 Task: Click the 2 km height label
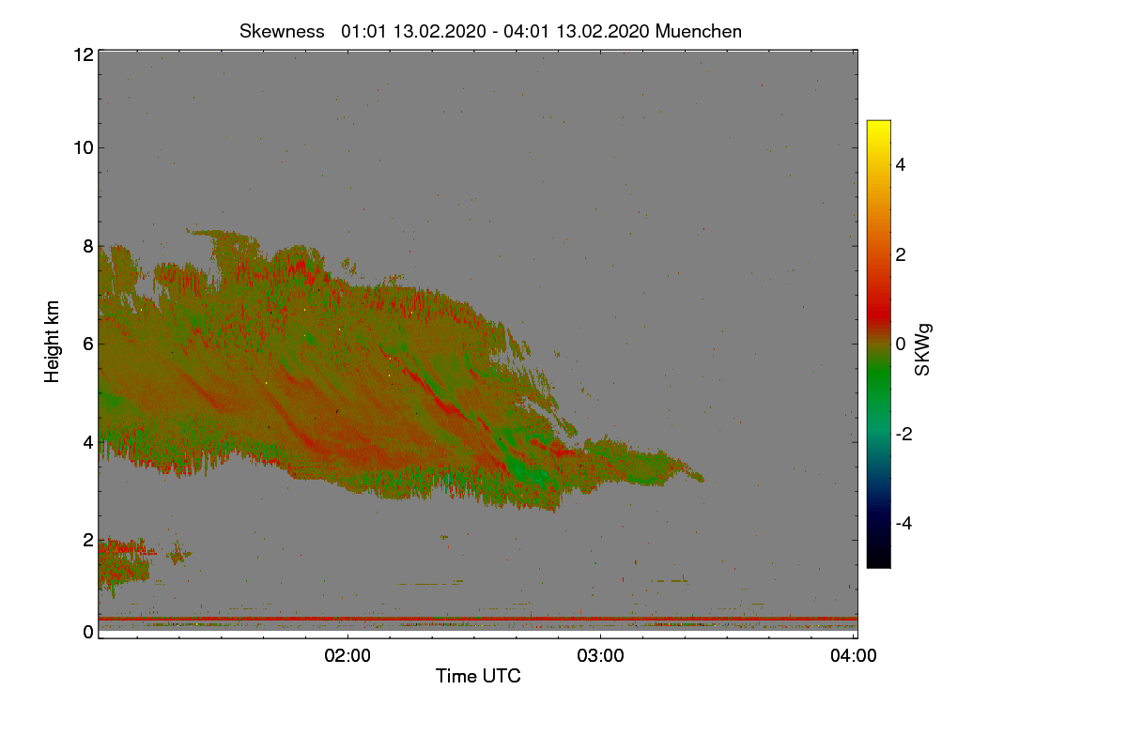click(87, 540)
